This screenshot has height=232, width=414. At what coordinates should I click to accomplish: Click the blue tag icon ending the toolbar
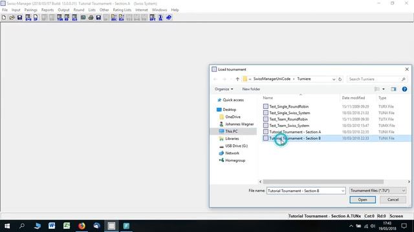click(x=169, y=17)
